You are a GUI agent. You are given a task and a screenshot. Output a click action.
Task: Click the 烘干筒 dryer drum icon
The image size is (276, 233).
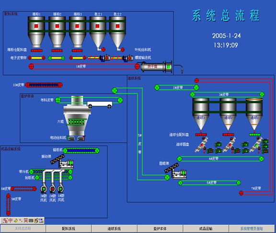[x=156, y=67]
